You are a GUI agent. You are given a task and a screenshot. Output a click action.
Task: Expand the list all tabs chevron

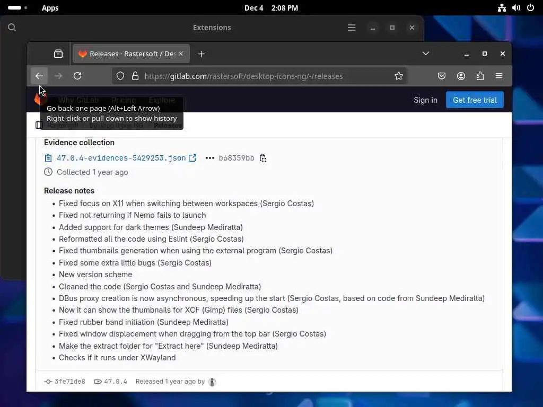click(x=426, y=54)
